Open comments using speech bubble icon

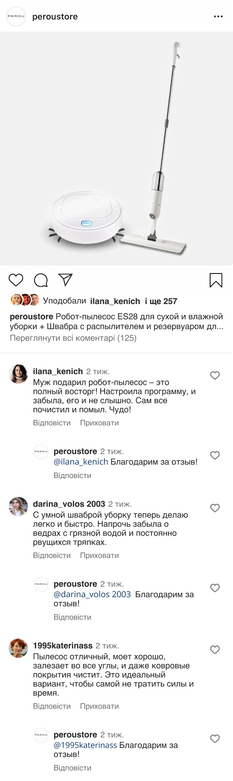(41, 280)
